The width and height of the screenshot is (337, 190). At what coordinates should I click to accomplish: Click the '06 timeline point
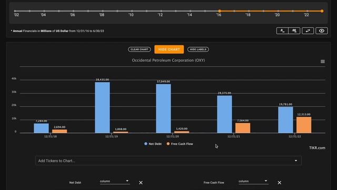point(73,11)
